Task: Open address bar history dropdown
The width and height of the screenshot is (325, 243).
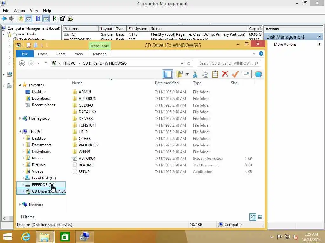Action: (x=182, y=63)
